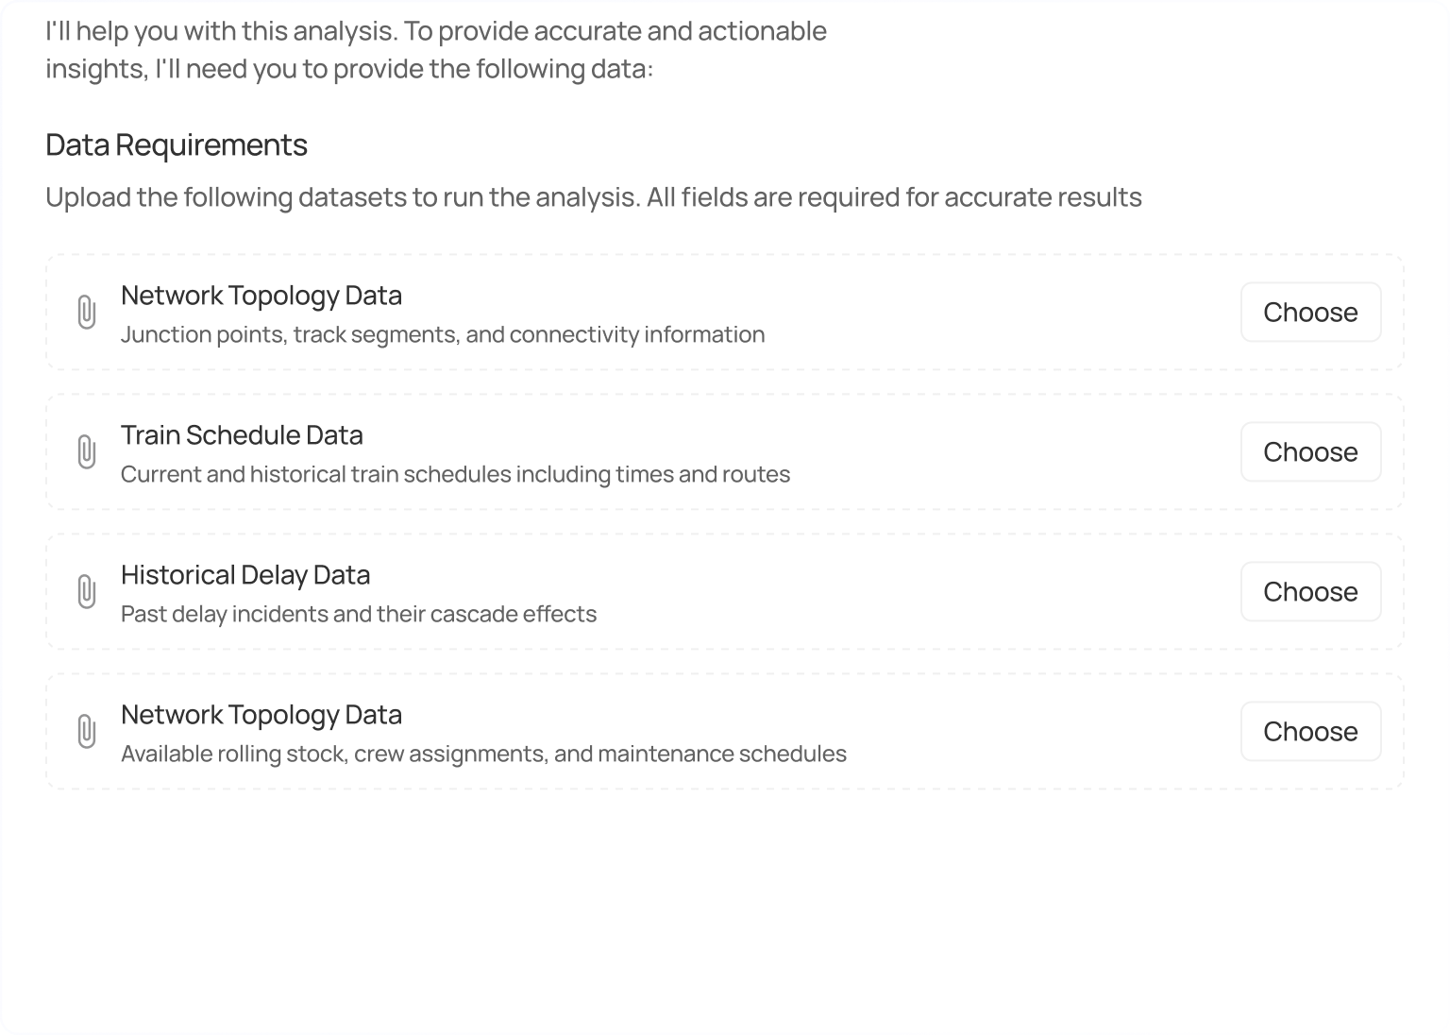Click inside the bottom upload area
Image resolution: width=1450 pixels, height=1035 pixels.
coord(661,731)
